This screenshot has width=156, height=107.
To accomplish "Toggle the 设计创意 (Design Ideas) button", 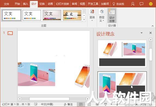I will tap(112, 16).
